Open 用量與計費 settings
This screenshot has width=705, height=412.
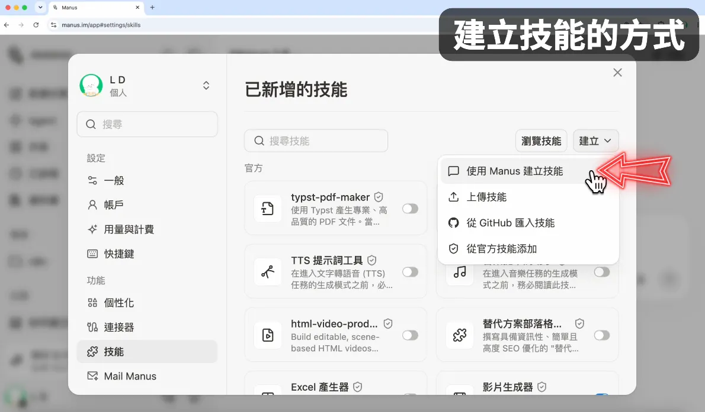pos(147,229)
